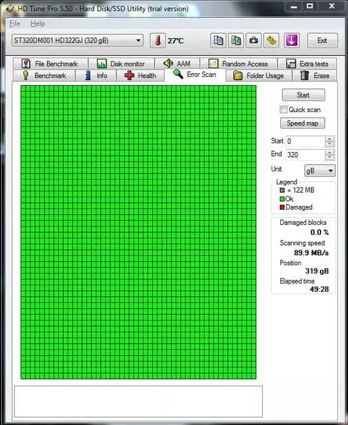Viewport: 348px width, 425px height.
Task: Click the 27°C temperature reading
Action: click(175, 41)
